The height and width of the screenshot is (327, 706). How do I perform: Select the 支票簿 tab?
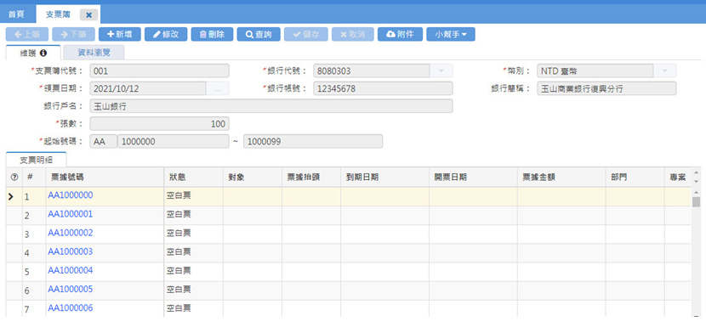[58, 14]
